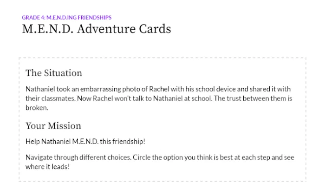Click the word Adventure in the title
Image resolution: width=325 pixels, height=183 pixels.
tap(106, 29)
